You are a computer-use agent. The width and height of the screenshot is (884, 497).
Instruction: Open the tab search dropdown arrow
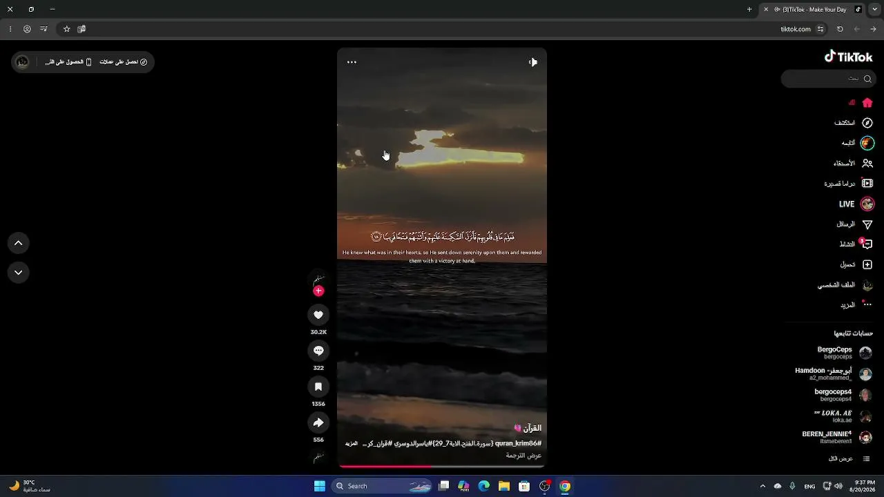pos(874,10)
